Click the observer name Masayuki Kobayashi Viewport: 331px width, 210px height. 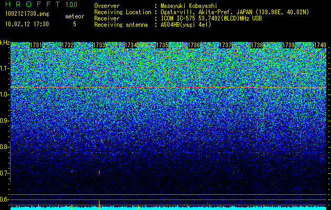tap(189, 6)
